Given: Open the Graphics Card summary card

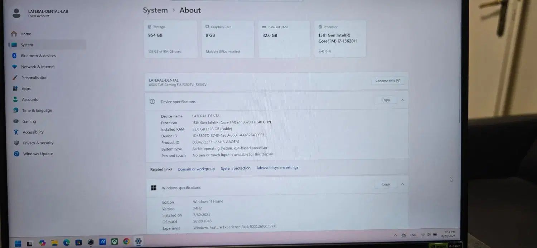Looking at the screenshot, I should click(228, 39).
